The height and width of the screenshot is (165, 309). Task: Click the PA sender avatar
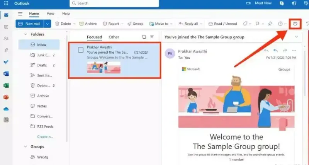170,54
